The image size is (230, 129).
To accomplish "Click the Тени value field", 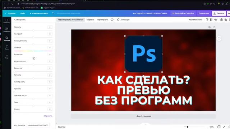I will coord(50,102).
